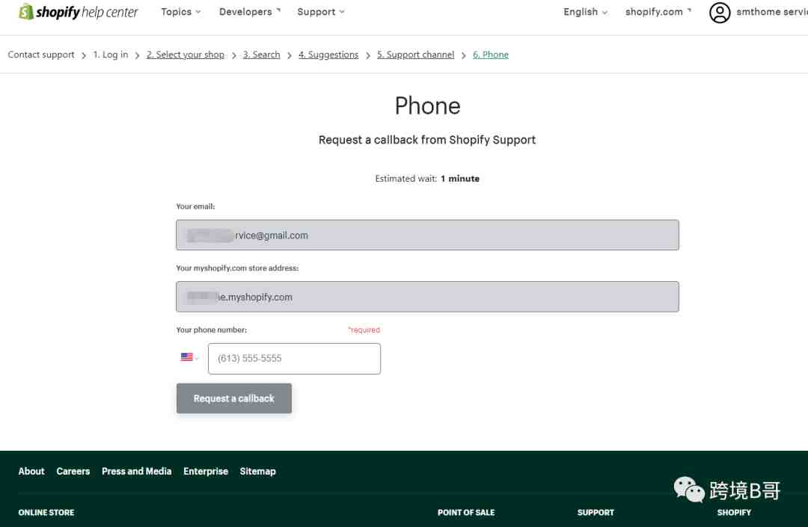Go back to 3. Search step

[261, 55]
